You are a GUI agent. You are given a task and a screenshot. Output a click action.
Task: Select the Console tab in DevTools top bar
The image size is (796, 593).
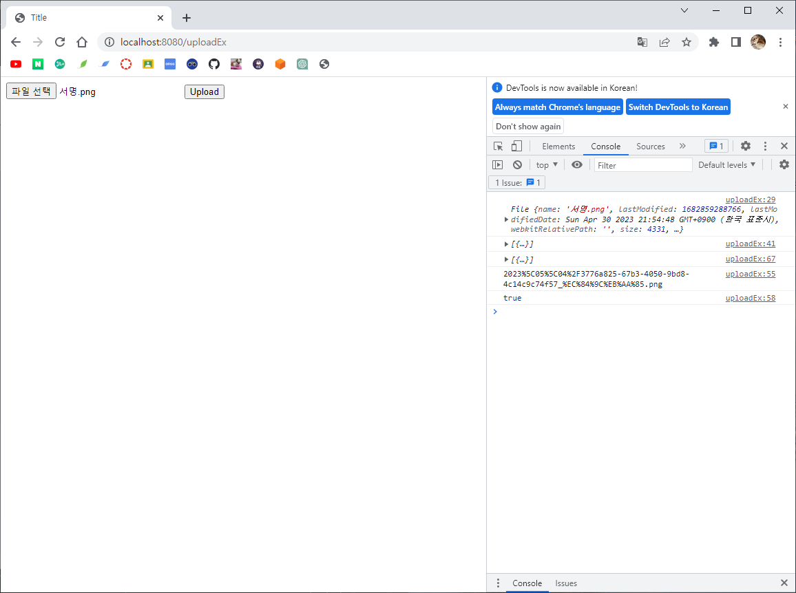tap(606, 146)
